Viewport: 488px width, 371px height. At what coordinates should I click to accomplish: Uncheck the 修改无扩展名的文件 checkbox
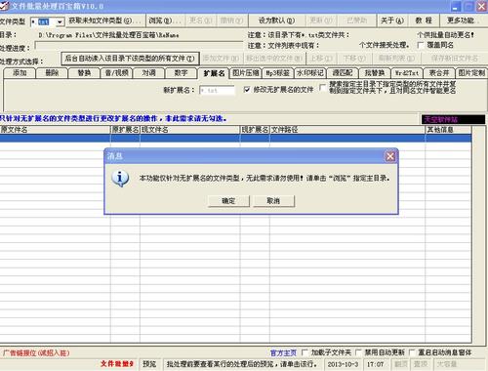247,89
